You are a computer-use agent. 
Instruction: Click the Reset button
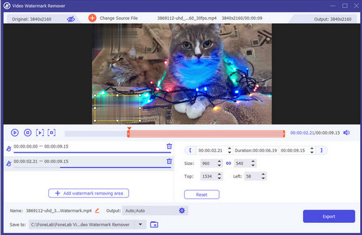click(x=202, y=195)
